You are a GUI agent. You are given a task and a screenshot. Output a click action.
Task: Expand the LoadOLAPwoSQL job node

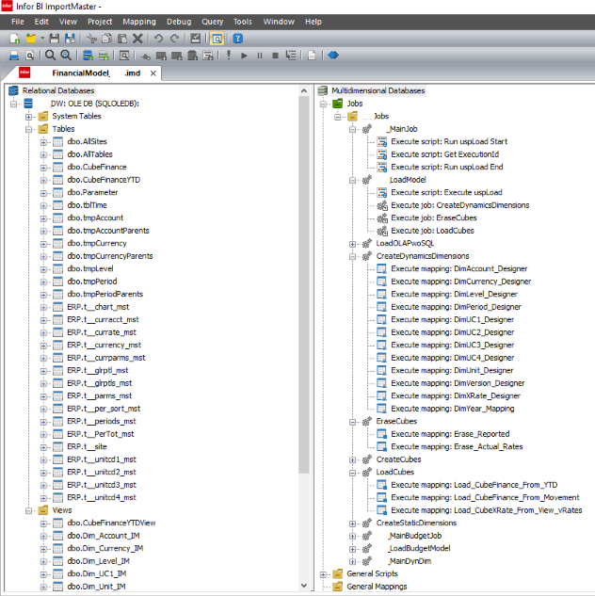tap(353, 244)
